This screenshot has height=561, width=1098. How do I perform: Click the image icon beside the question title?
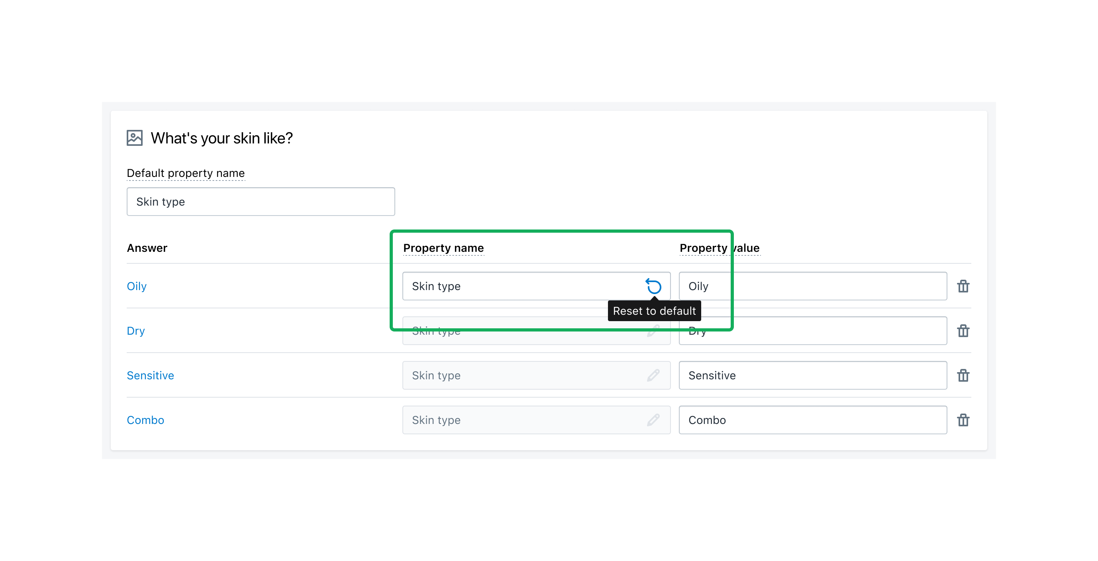tap(134, 138)
